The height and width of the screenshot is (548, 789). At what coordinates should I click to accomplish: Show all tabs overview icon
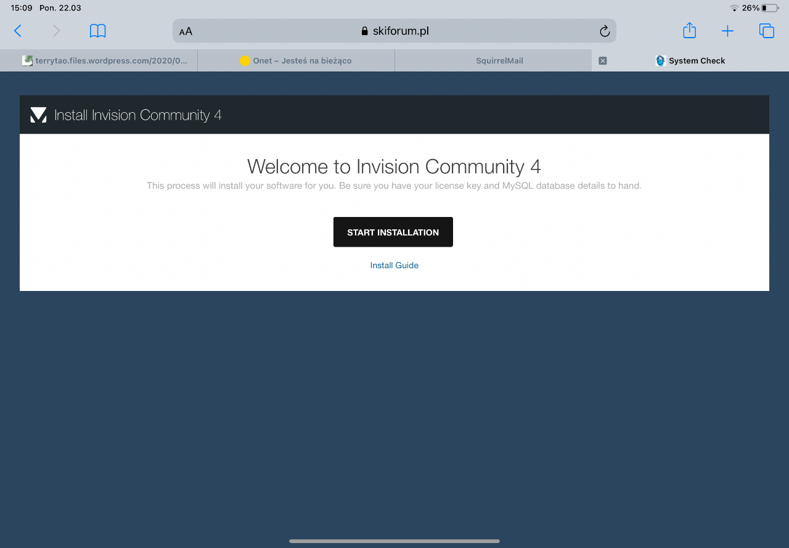766,31
